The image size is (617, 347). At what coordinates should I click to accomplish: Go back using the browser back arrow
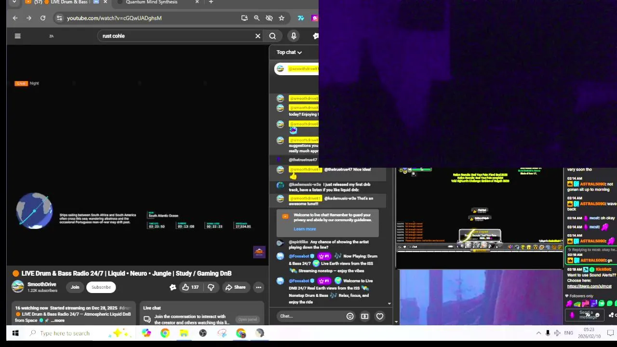pos(15,18)
